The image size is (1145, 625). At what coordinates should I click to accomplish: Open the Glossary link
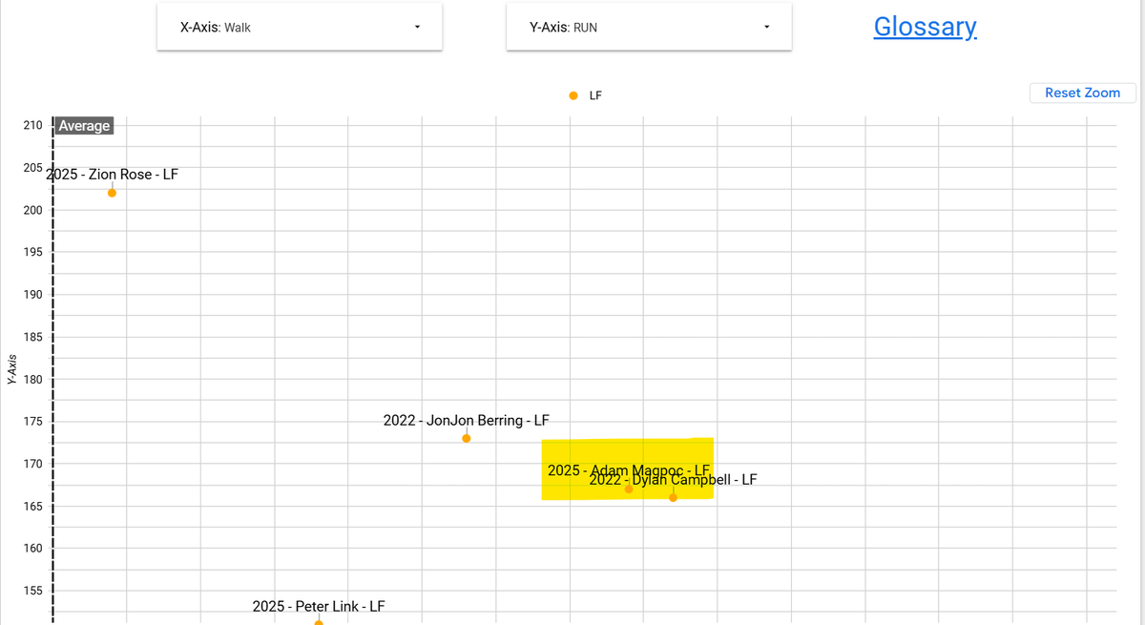coord(925,26)
